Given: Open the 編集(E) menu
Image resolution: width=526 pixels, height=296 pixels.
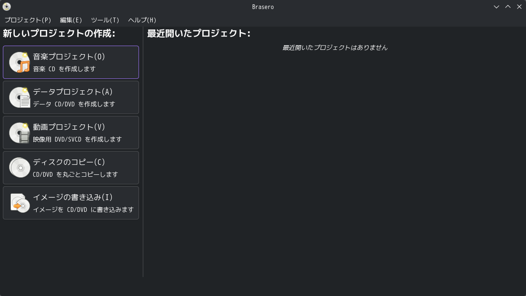Looking at the screenshot, I should tap(71, 20).
